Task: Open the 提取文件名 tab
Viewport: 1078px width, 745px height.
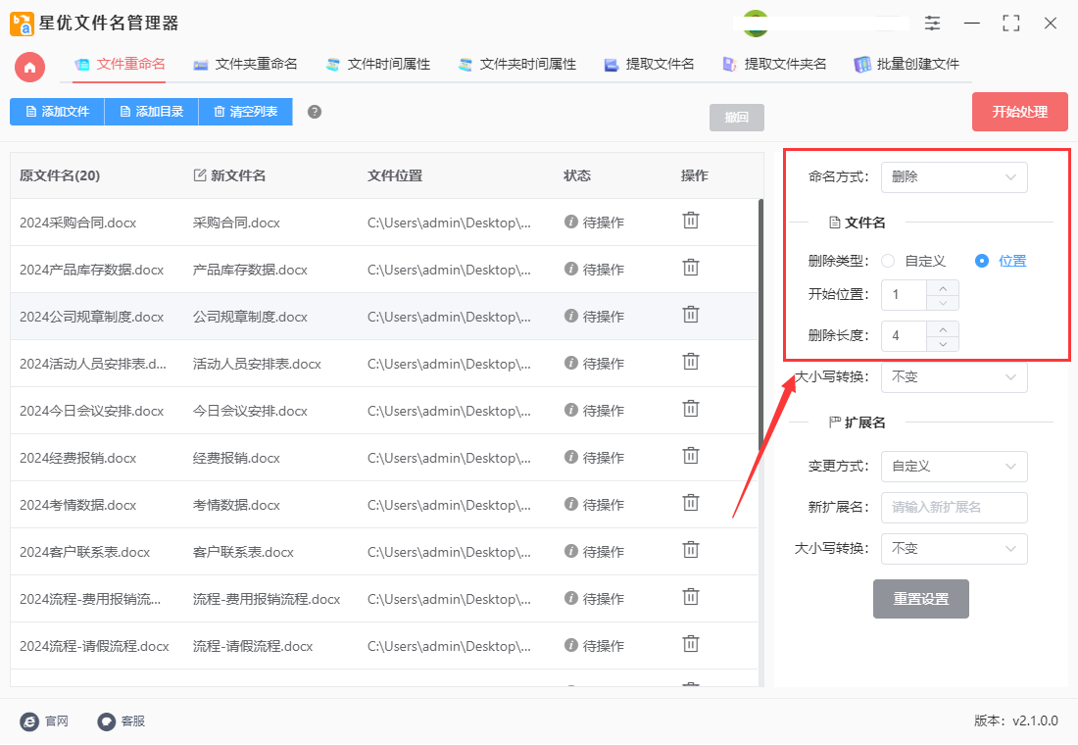Action: (x=649, y=65)
